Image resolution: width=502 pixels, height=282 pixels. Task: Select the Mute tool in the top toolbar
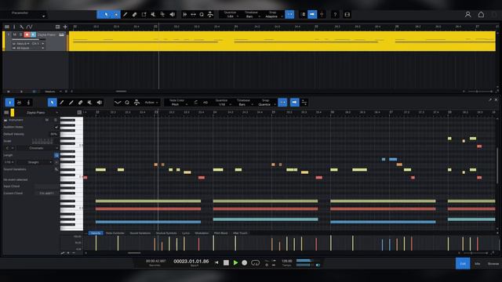153,14
